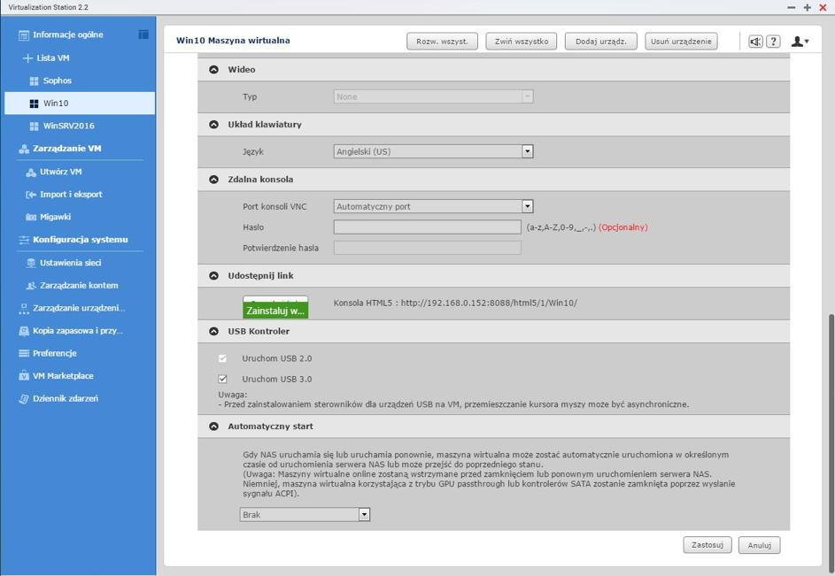Open the Port konsoli VNC dropdown
The height and width of the screenshot is (576, 835).
tap(527, 206)
